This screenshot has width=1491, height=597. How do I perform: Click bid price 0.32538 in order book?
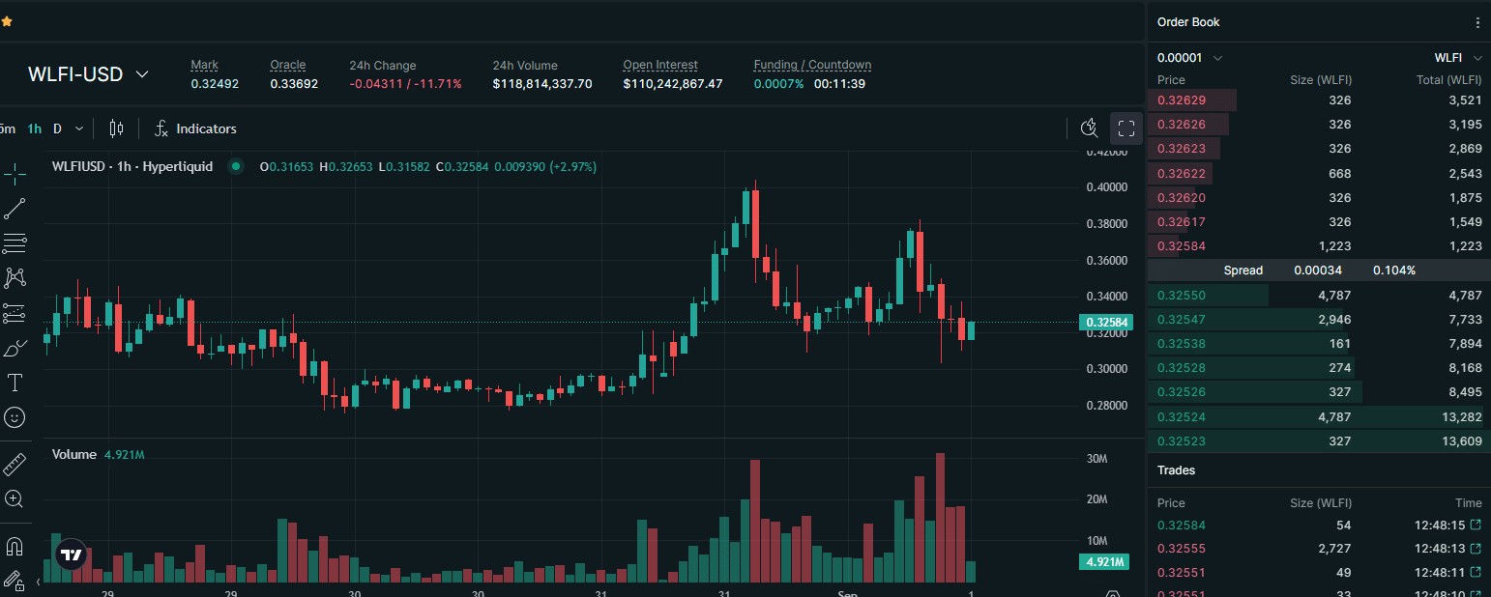1182,344
